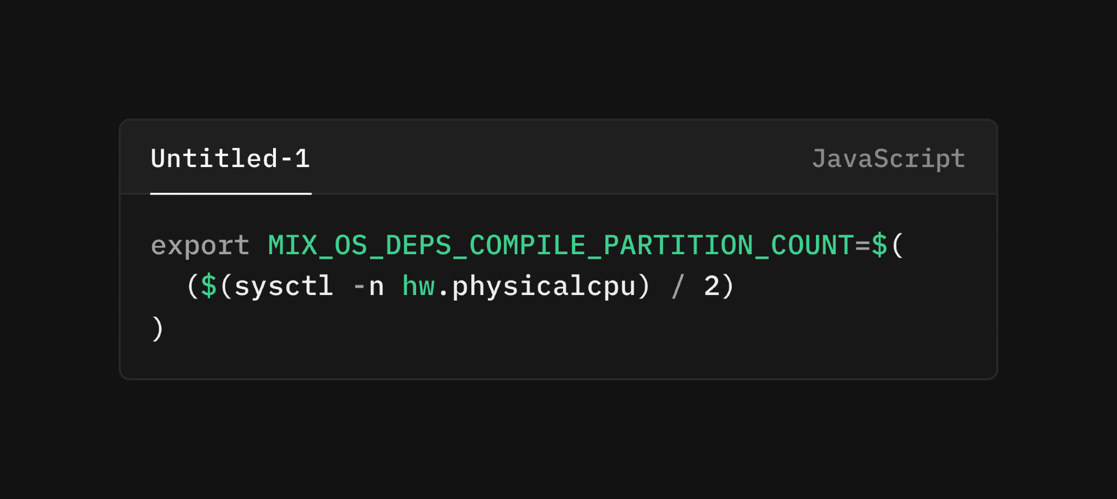The height and width of the screenshot is (499, 1117).
Task: Click the closing parenthesis on the last line
Action: 157,328
